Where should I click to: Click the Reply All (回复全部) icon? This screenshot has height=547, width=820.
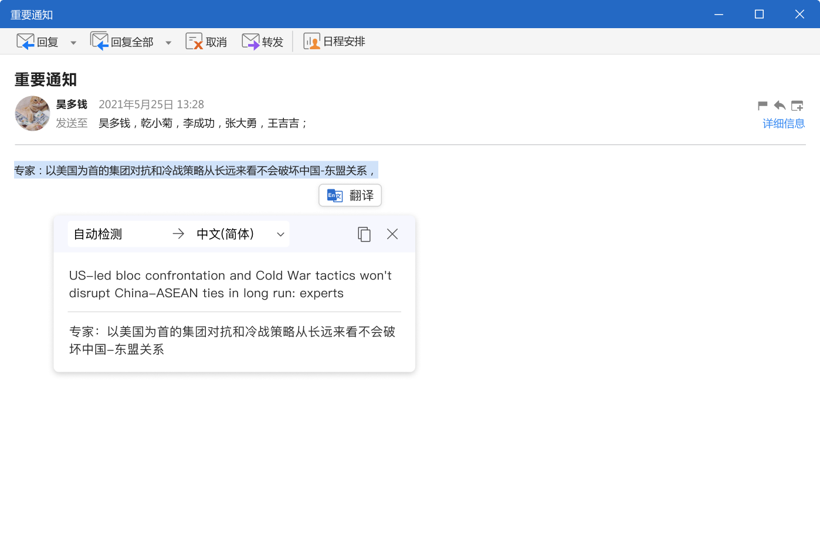tap(100, 42)
